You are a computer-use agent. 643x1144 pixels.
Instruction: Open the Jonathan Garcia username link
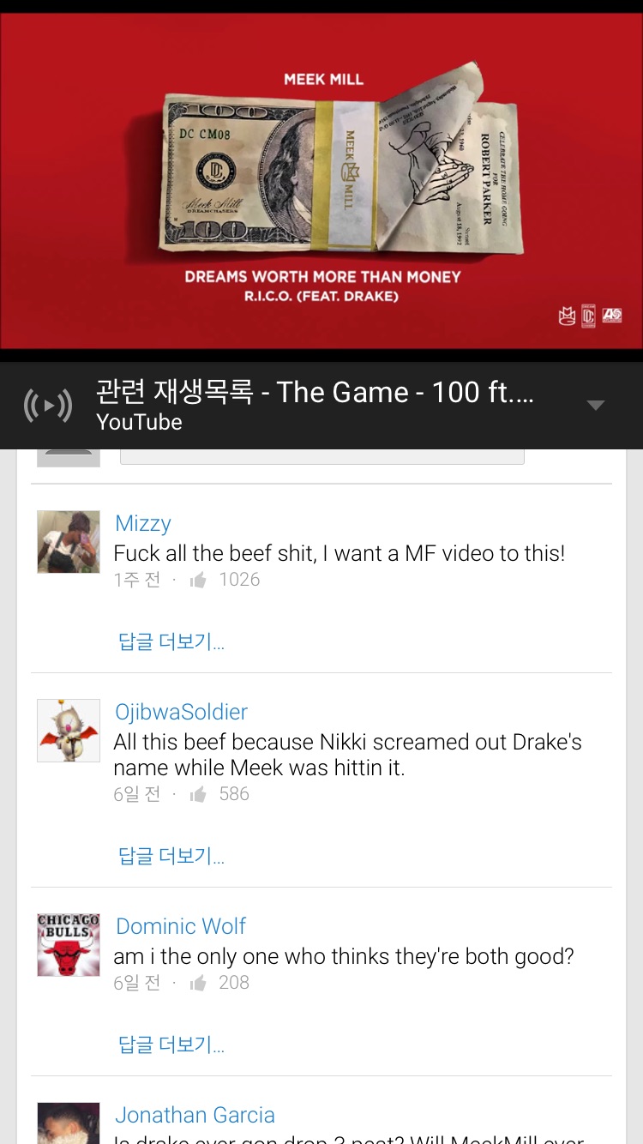[195, 1115]
